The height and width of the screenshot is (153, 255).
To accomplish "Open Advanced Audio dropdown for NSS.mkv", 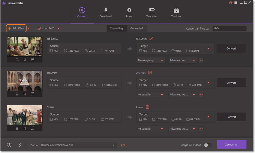I will [x=182, y=60].
